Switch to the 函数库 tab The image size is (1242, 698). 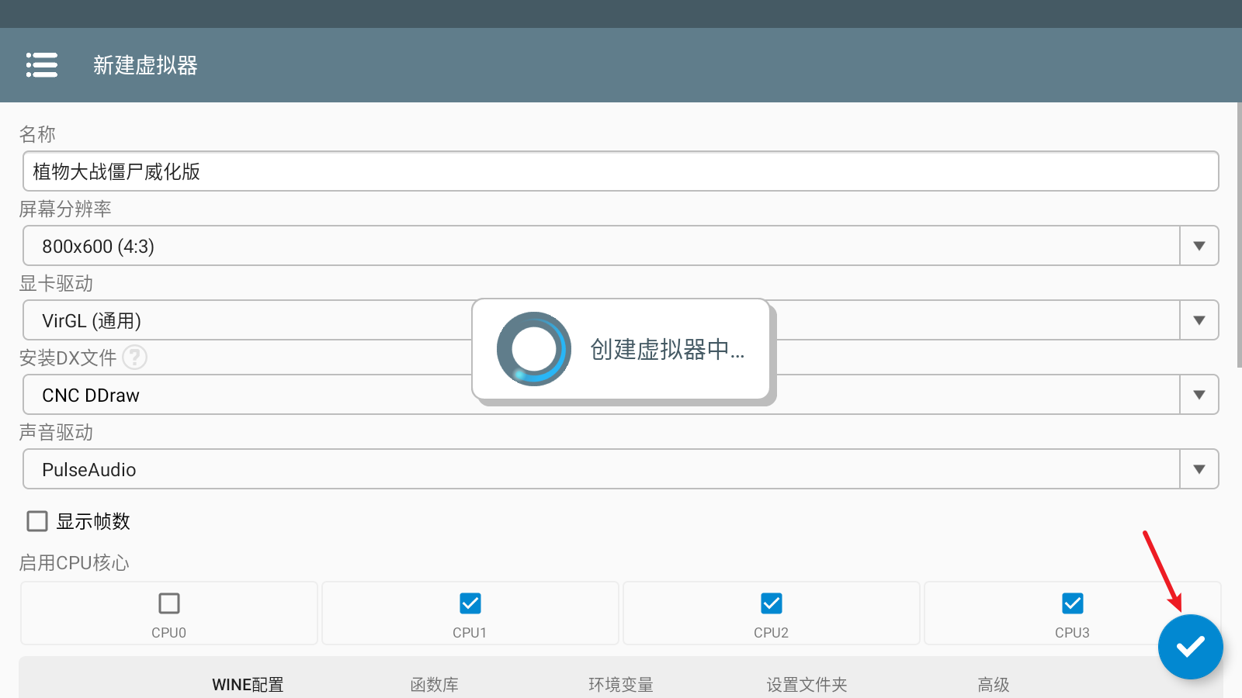[x=435, y=685]
